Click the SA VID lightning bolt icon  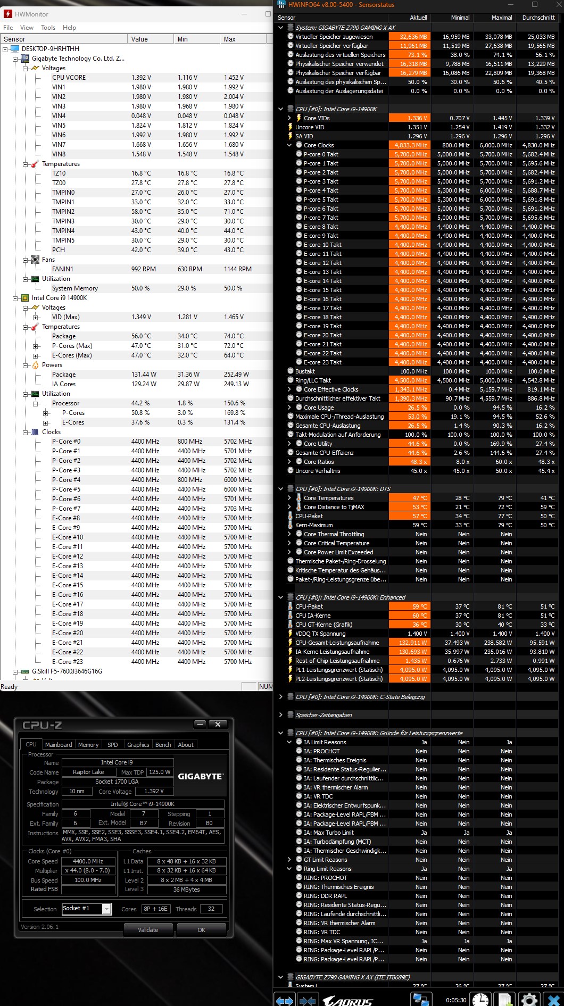click(x=291, y=136)
